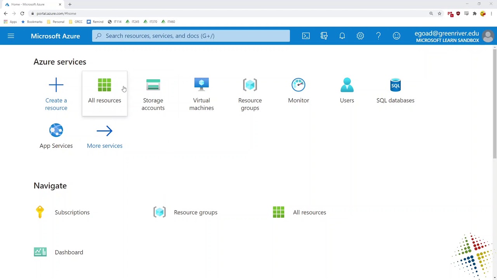Open the Azure portal hamburger menu
This screenshot has height=280, width=497.
(11, 36)
